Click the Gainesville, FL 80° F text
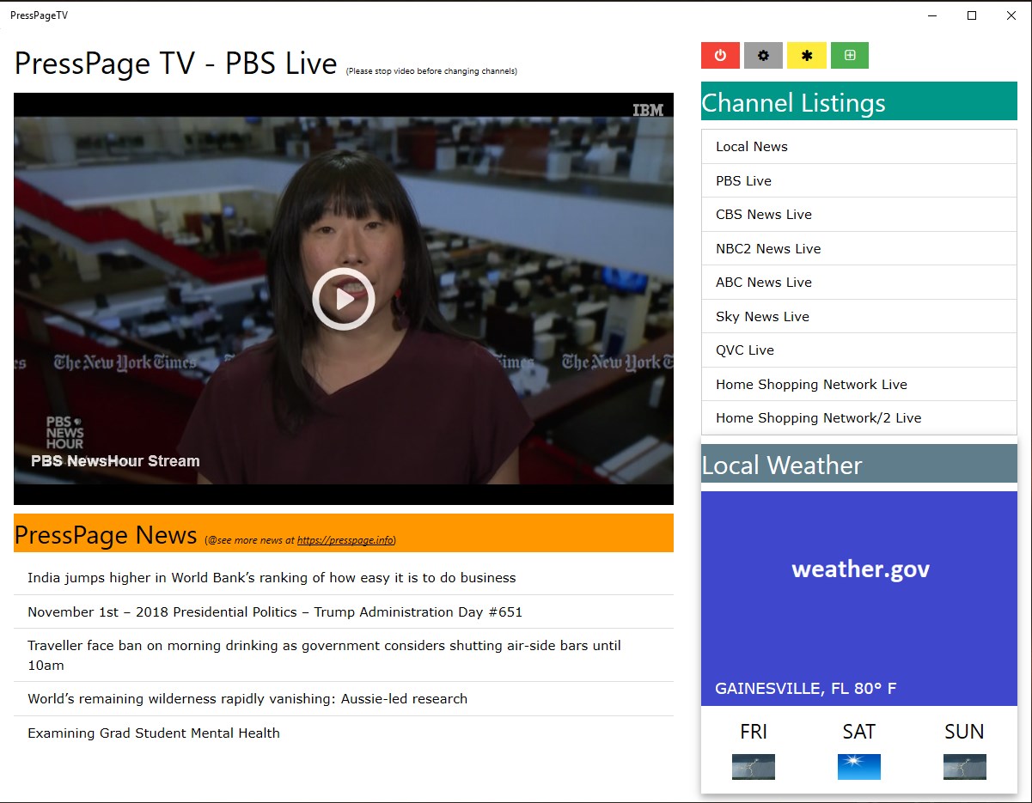This screenshot has height=803, width=1032. tap(806, 689)
